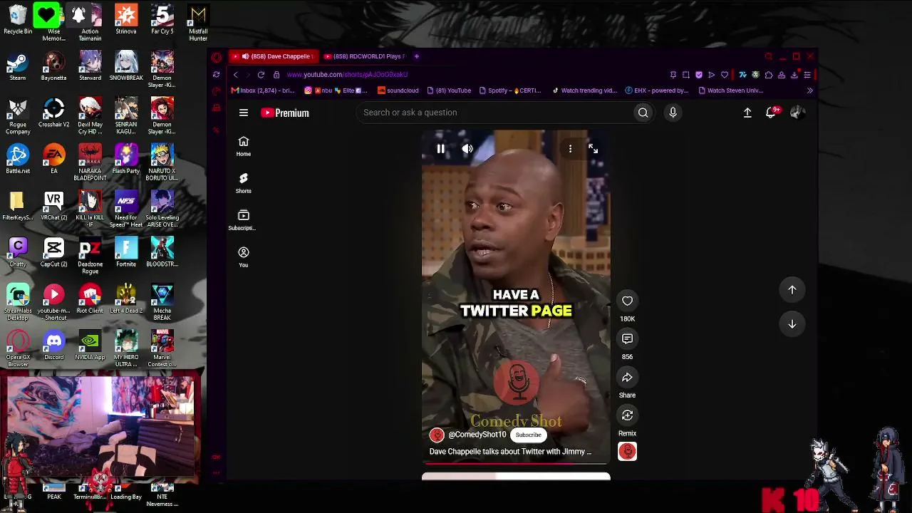
Task: Launch the EA app shortcut
Action: click(54, 159)
